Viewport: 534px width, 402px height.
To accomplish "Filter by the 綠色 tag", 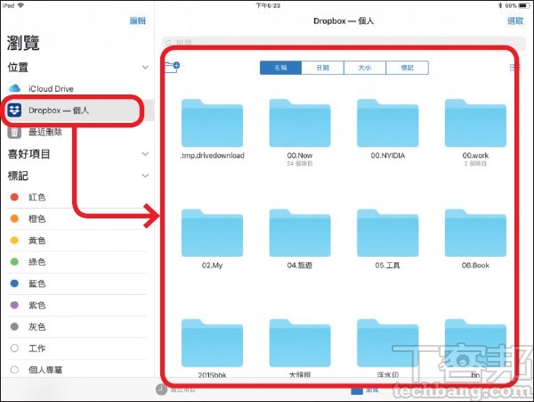I will (77, 262).
